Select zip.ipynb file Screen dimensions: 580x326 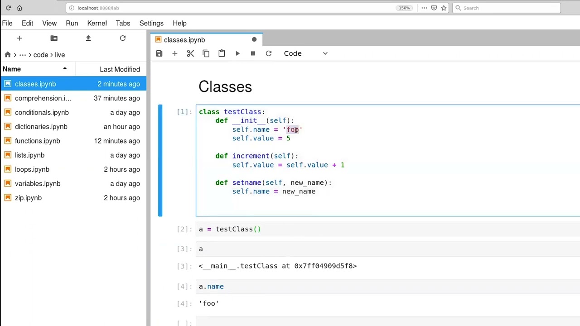tap(73, 198)
